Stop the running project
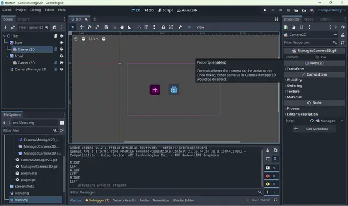This screenshot has height=206, width=348. pos(281,10)
